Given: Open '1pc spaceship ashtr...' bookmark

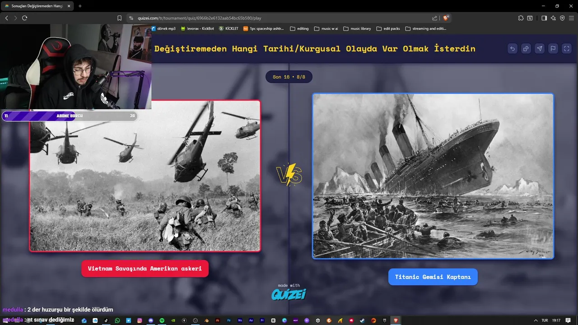Looking at the screenshot, I should pos(264,28).
